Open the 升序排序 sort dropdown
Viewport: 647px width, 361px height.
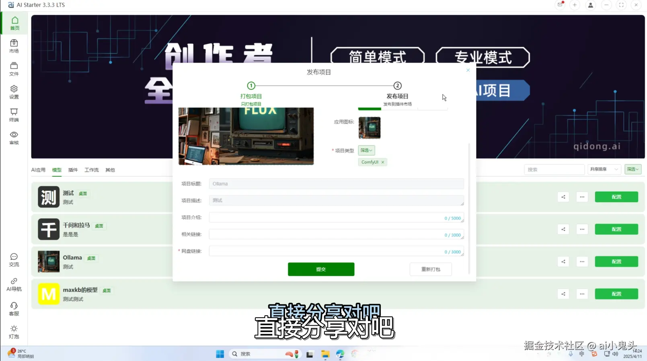pyautogui.click(x=604, y=169)
